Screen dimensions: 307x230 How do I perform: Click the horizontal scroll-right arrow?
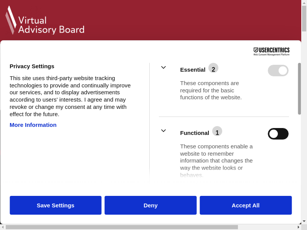299,227
